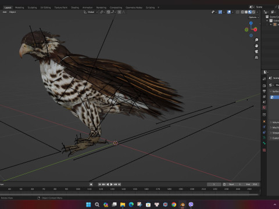Click the End frame field in timeline
The image size is (279, 209).
252,185
